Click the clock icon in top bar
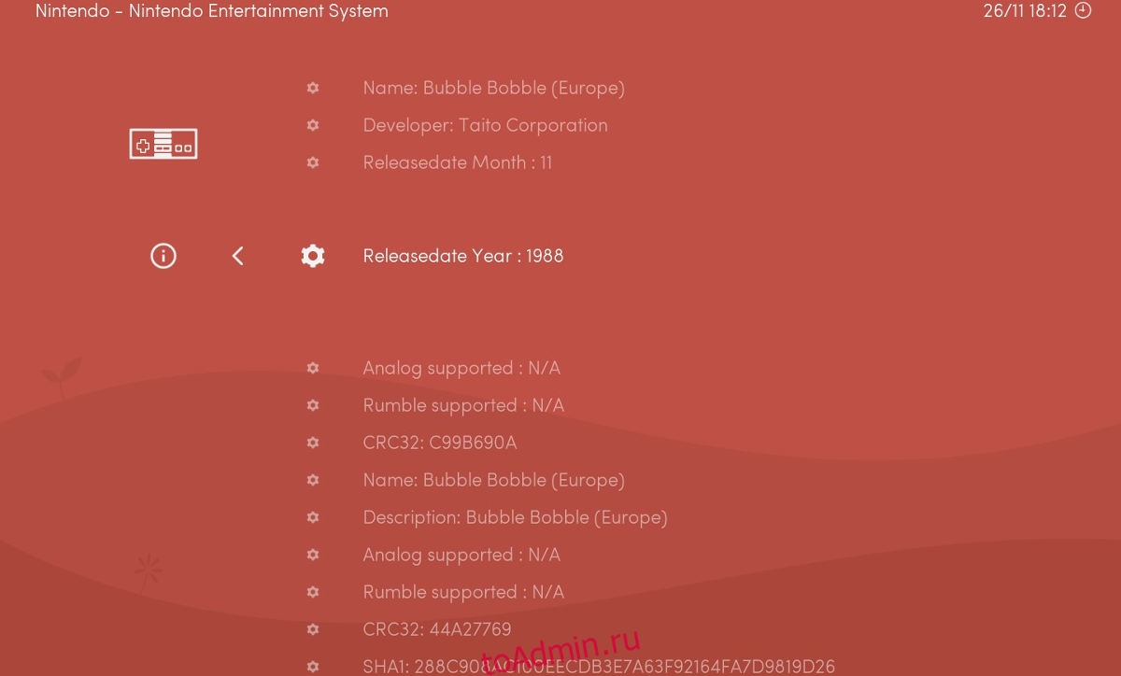This screenshot has height=676, width=1121. click(x=1083, y=11)
